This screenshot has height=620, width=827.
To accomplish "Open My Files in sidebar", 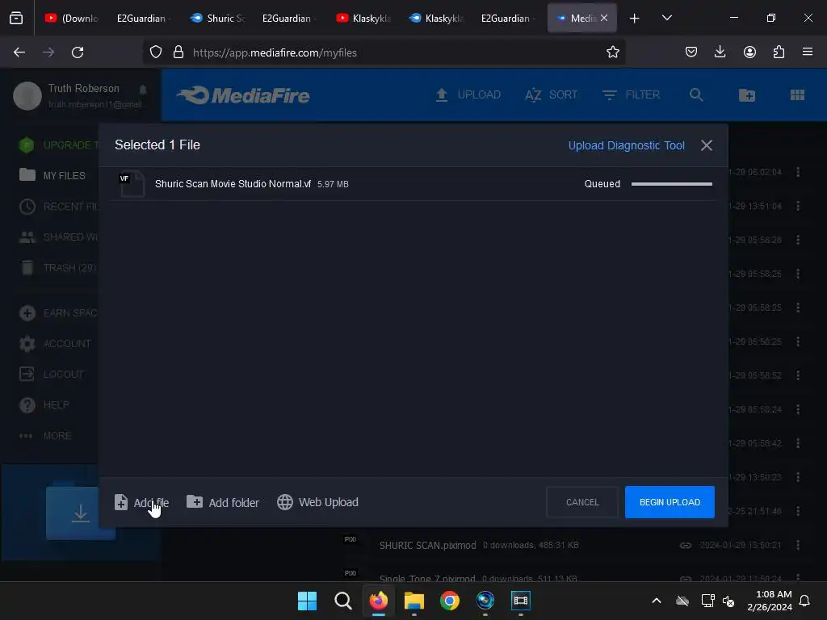I will [x=52, y=175].
